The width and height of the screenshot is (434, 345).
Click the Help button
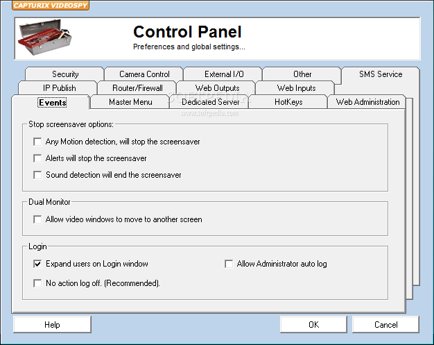[52, 324]
